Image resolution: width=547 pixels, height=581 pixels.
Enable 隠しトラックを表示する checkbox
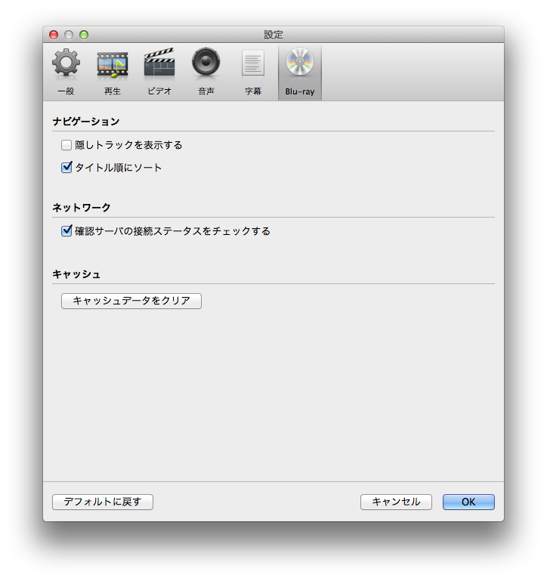[66, 145]
